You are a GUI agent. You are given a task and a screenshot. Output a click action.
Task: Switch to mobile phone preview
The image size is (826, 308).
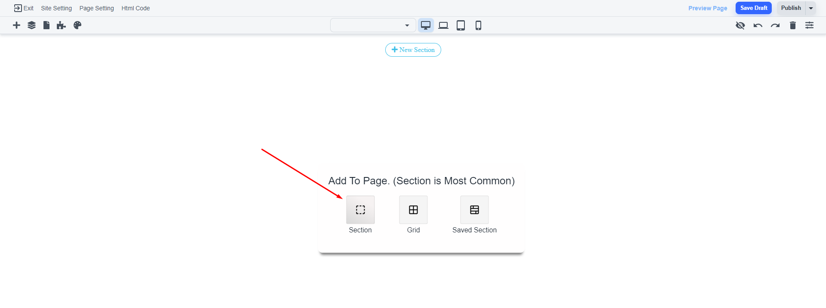(x=478, y=25)
